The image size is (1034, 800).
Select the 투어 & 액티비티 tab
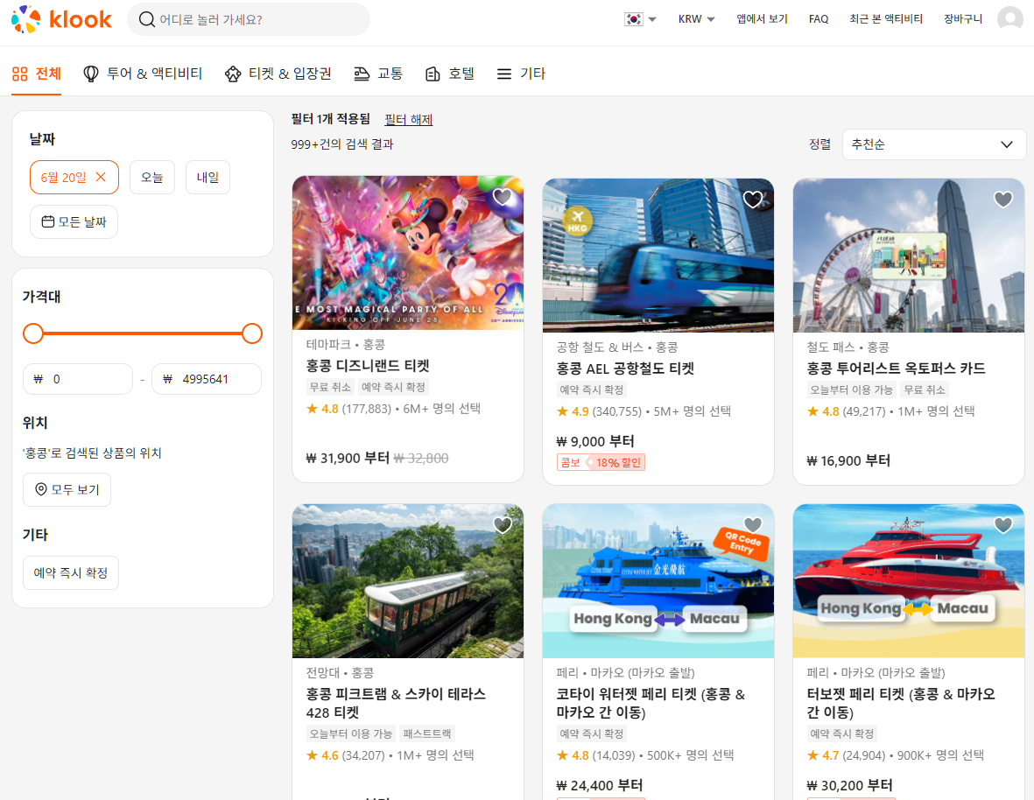(143, 74)
